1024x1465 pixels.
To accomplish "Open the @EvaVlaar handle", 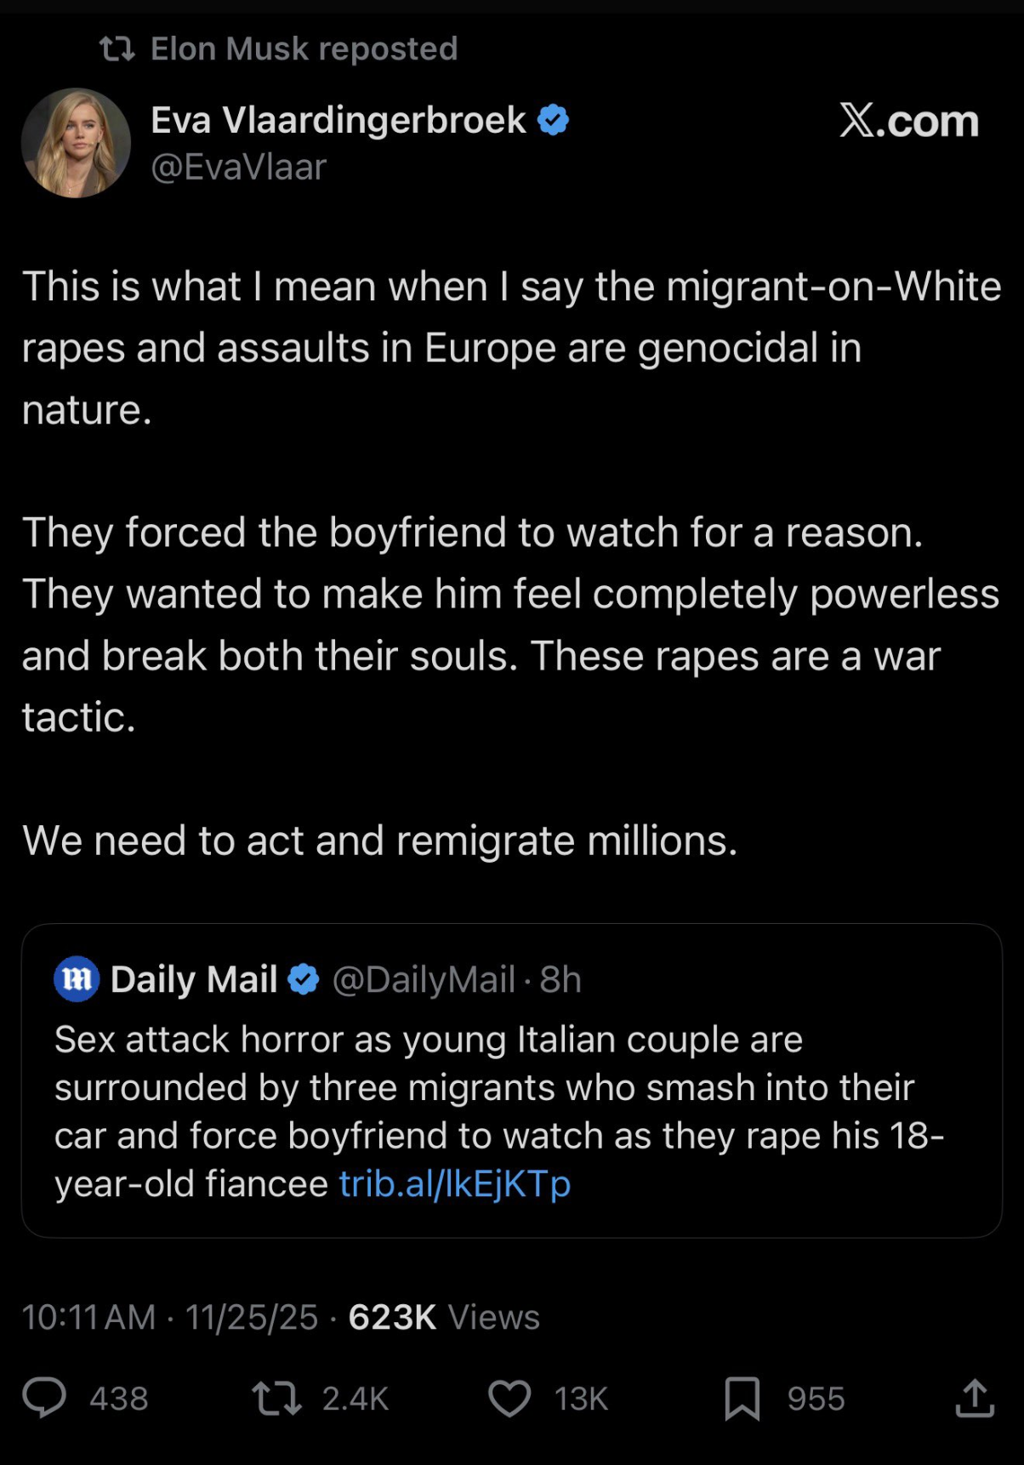I will (238, 168).
